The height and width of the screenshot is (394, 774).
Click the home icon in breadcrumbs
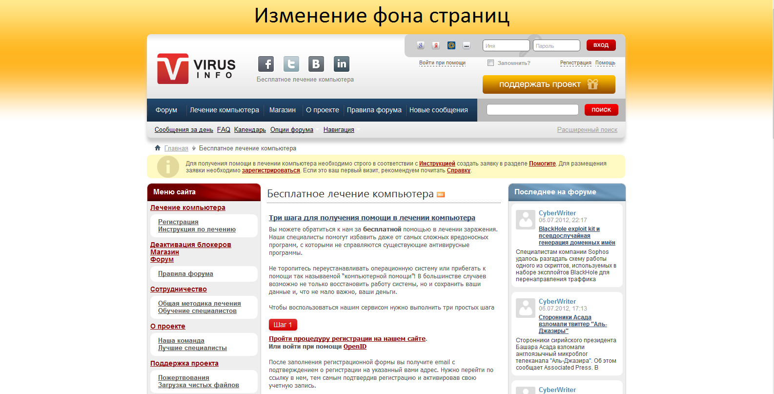158,148
